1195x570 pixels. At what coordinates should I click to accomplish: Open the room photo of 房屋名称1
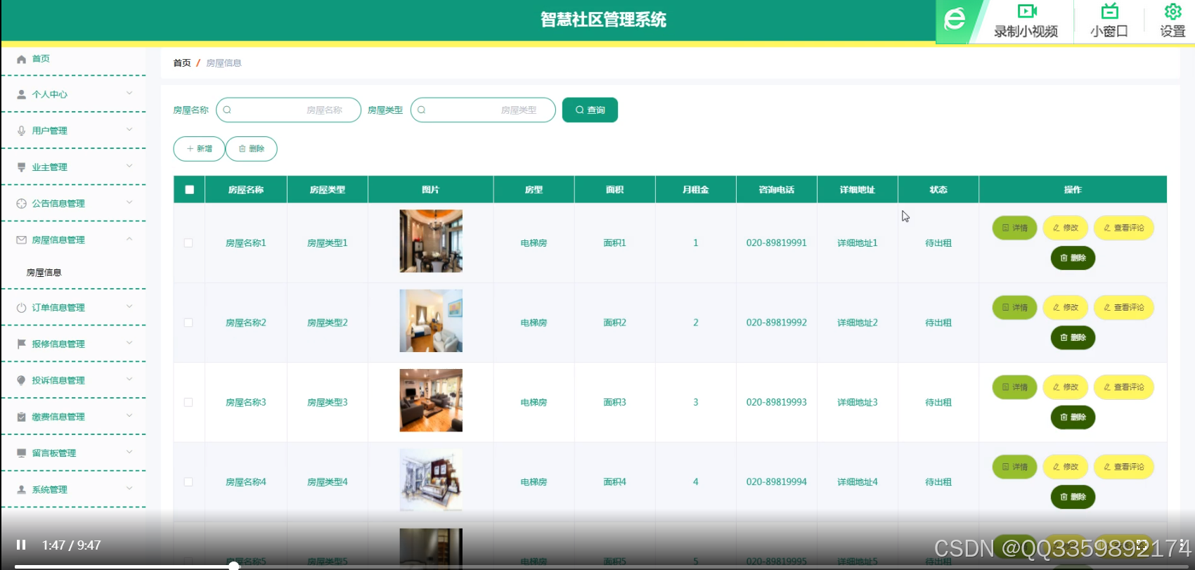point(431,241)
